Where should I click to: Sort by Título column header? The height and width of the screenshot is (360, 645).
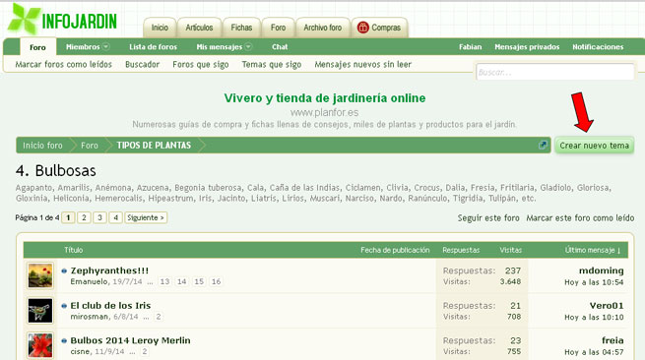(x=73, y=250)
